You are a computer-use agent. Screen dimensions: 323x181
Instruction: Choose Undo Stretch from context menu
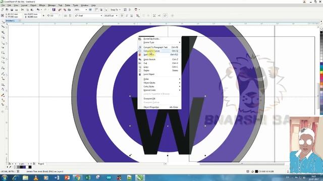(x=159, y=59)
